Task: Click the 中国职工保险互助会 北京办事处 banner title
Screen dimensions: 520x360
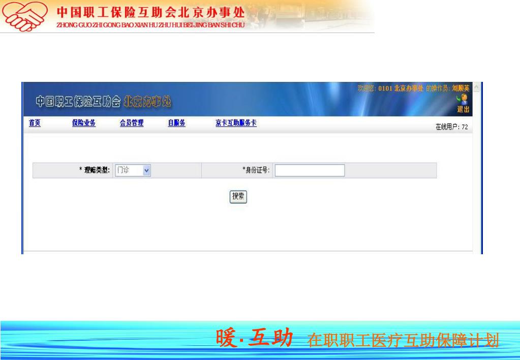Action: point(103,102)
